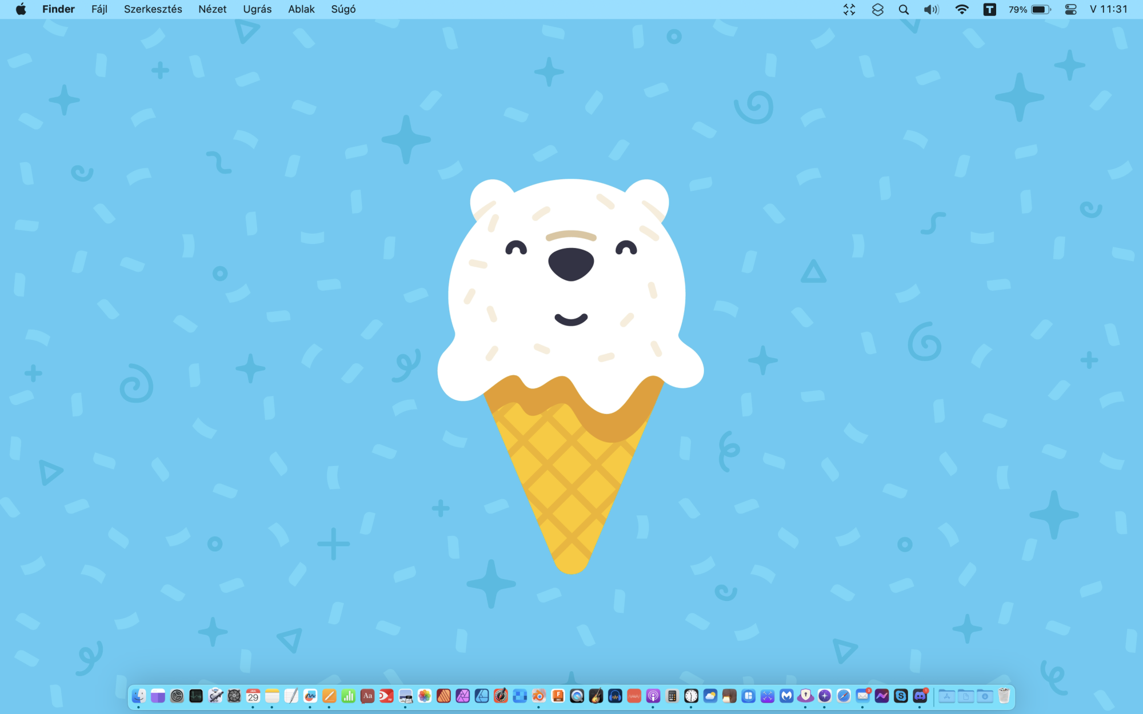Screen dimensions: 1143x714
Task: Open Safari compass icon in Dock
Action: pos(844,695)
